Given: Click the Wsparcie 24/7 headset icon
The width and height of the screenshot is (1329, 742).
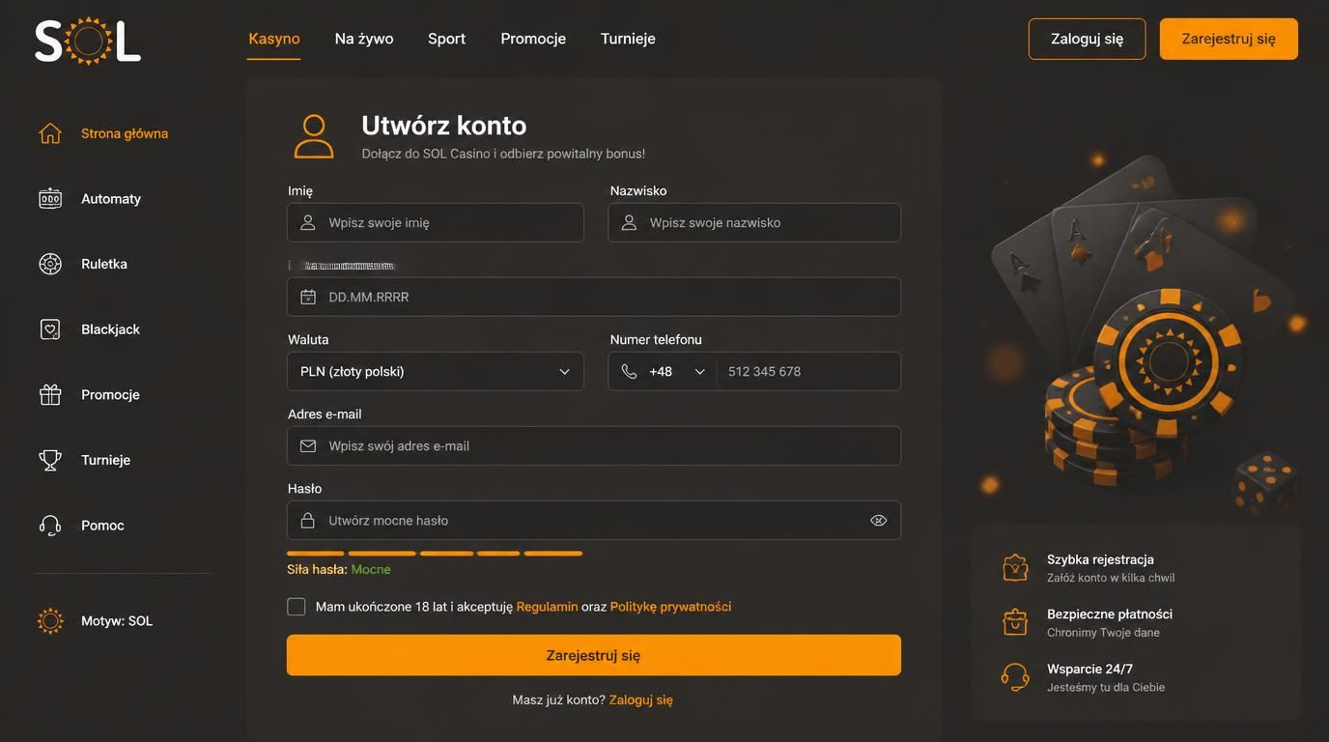Looking at the screenshot, I should tap(1015, 677).
